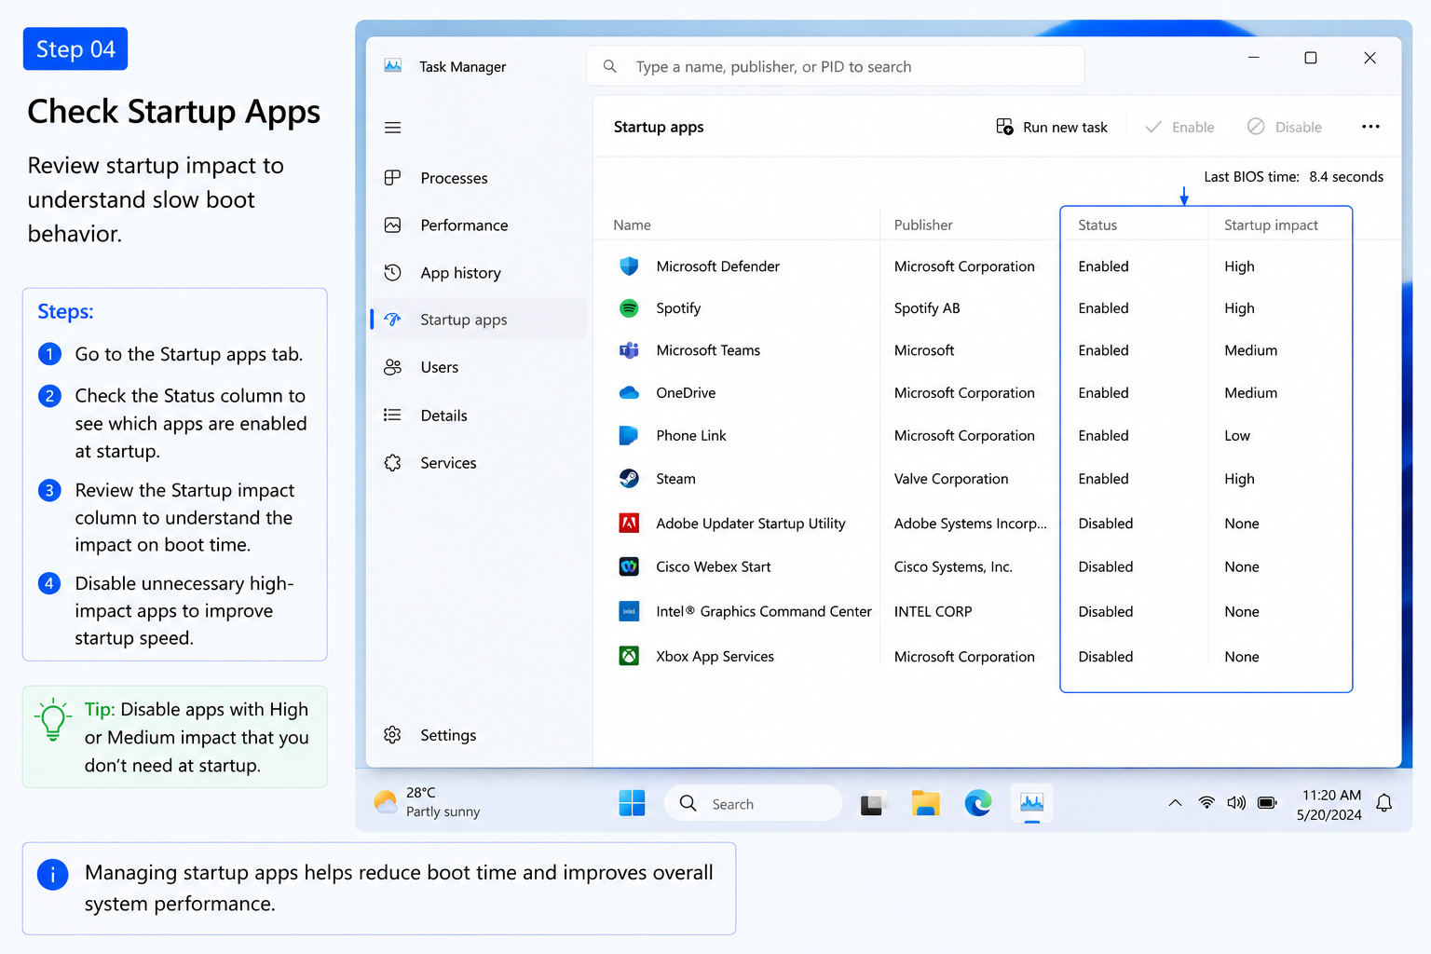Select the Startup apps tab

(479, 320)
